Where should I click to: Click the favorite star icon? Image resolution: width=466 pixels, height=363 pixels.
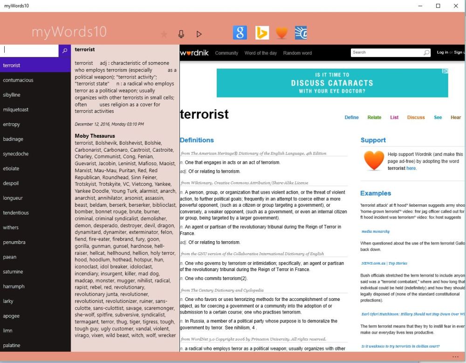coord(164,34)
